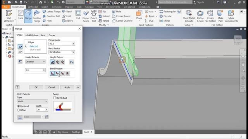Open the Height Extents Distance dropdown
Viewport: 248px width, 139px height.
(35, 62)
